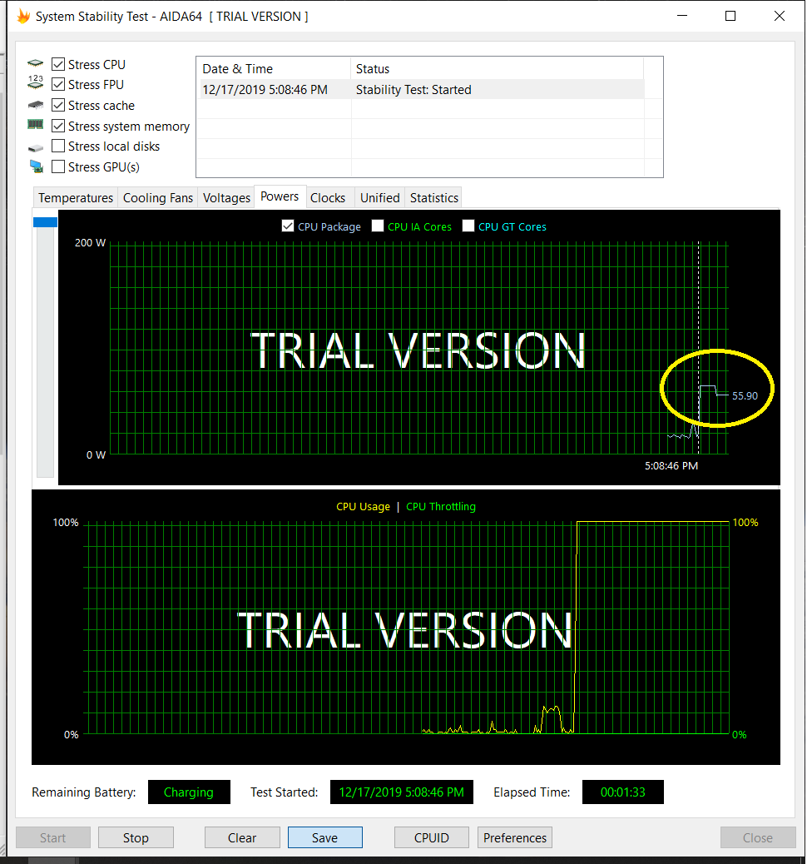
Task: Click the 'Stability Test: Started' status entry
Action: tap(413, 90)
